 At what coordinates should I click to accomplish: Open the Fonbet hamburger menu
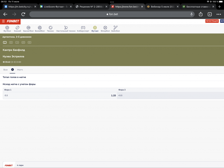[x=3, y=21]
